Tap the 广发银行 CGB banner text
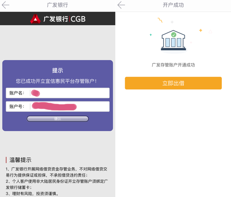 click(x=64, y=19)
